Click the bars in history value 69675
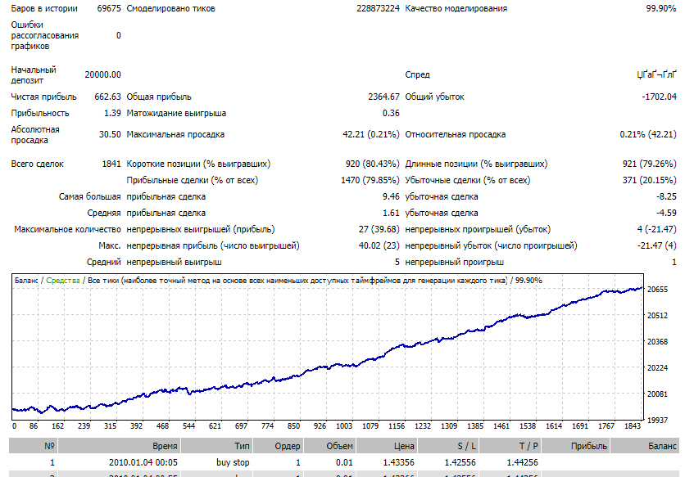Image resolution: width=685 pixels, height=477 pixels. [109, 8]
